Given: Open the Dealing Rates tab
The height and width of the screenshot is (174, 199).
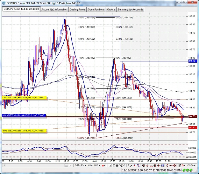Looking at the screenshot, I should pos(77,10).
